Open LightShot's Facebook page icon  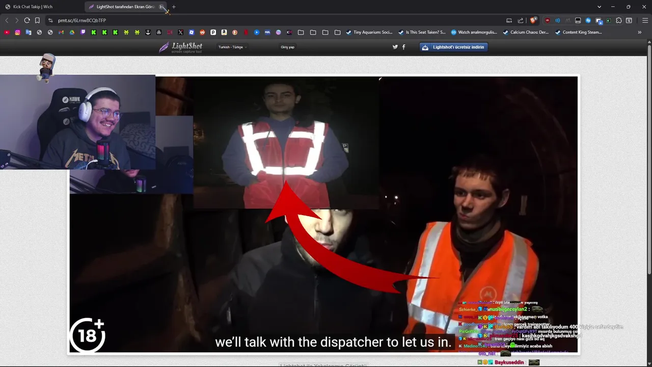(x=404, y=47)
